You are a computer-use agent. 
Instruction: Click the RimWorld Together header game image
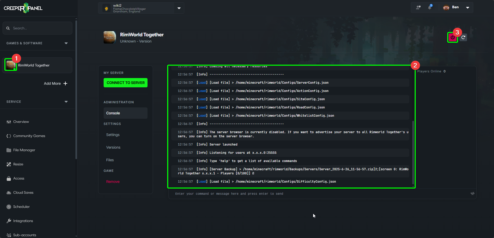tap(110, 37)
